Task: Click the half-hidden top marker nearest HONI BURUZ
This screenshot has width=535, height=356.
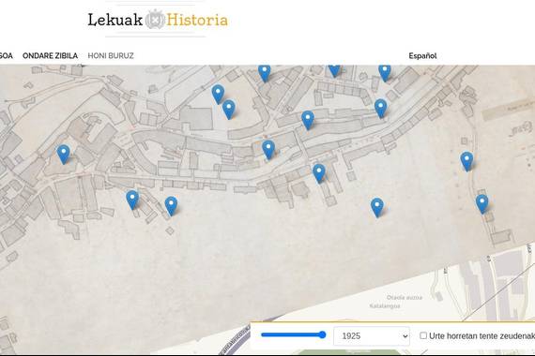Action: pos(265,73)
